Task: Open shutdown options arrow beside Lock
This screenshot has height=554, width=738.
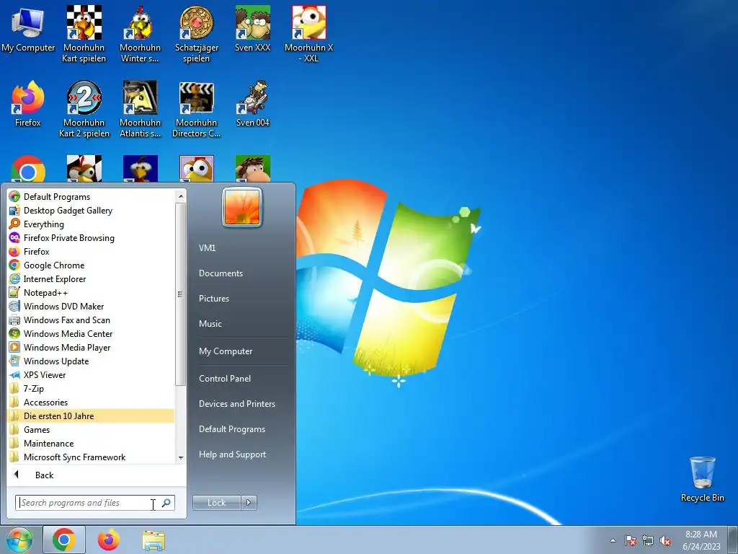Action: 249,503
